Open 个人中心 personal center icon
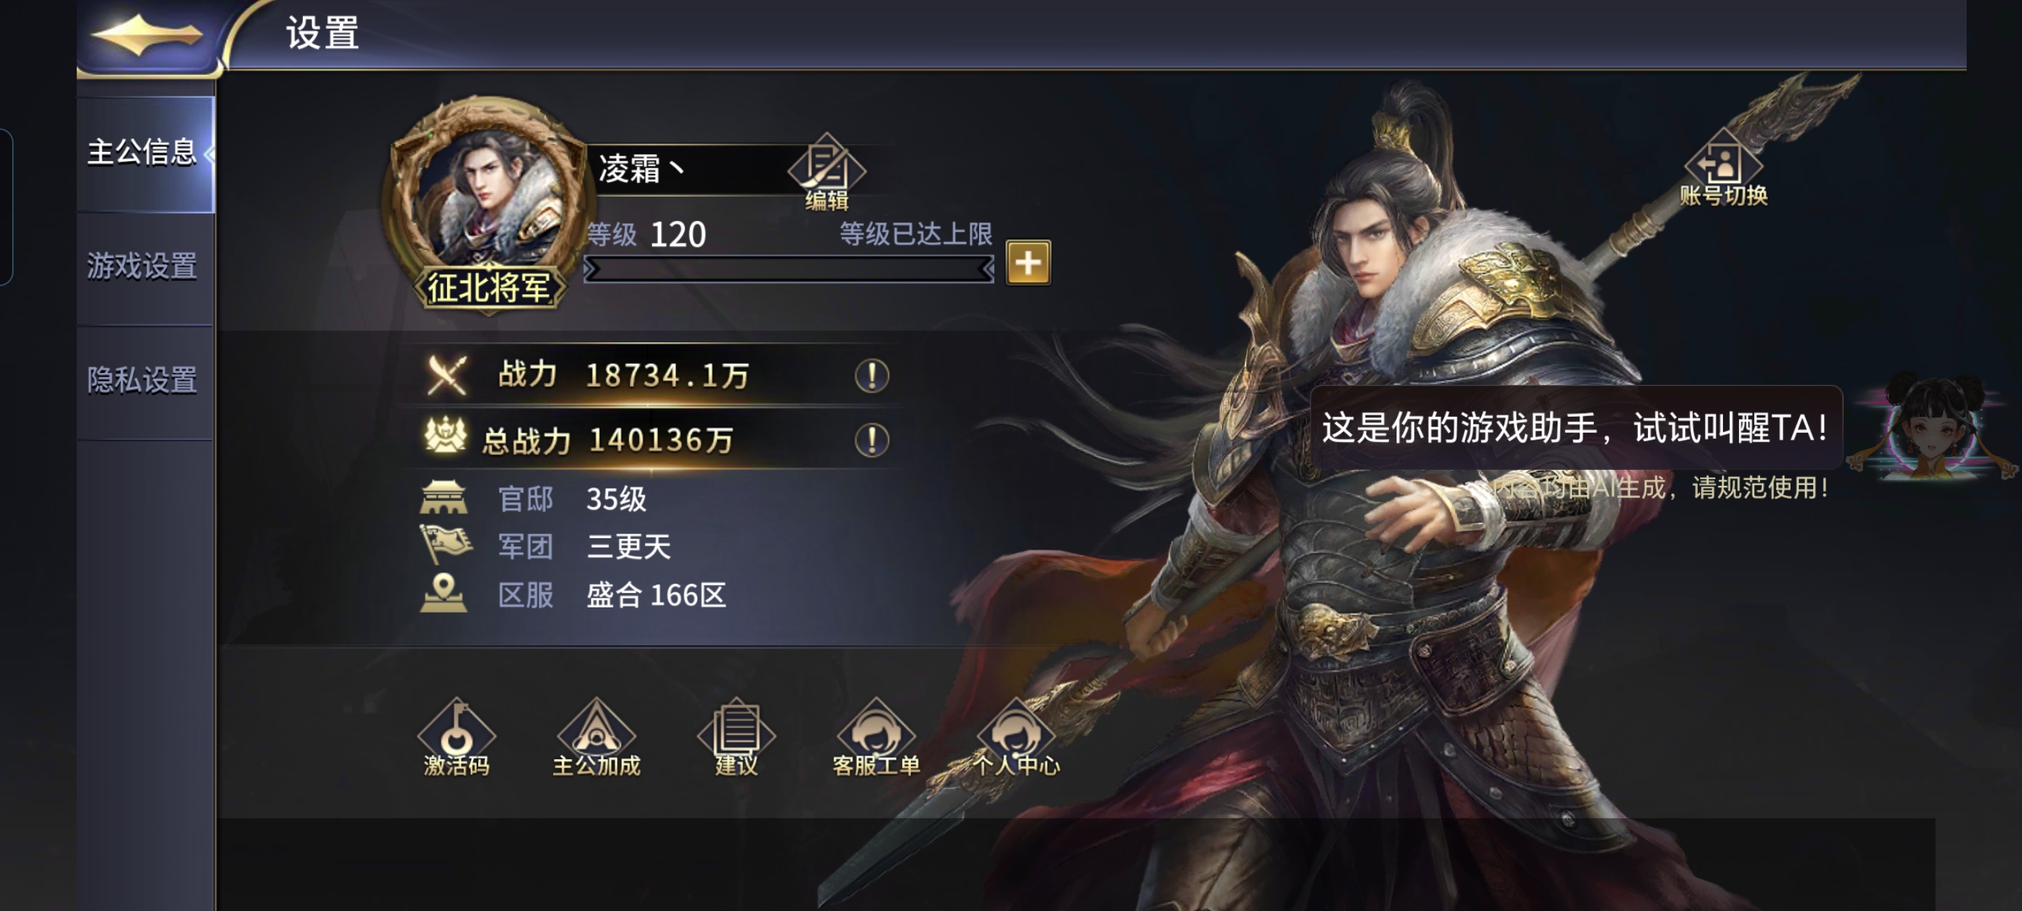The height and width of the screenshot is (911, 2022). click(x=1016, y=738)
